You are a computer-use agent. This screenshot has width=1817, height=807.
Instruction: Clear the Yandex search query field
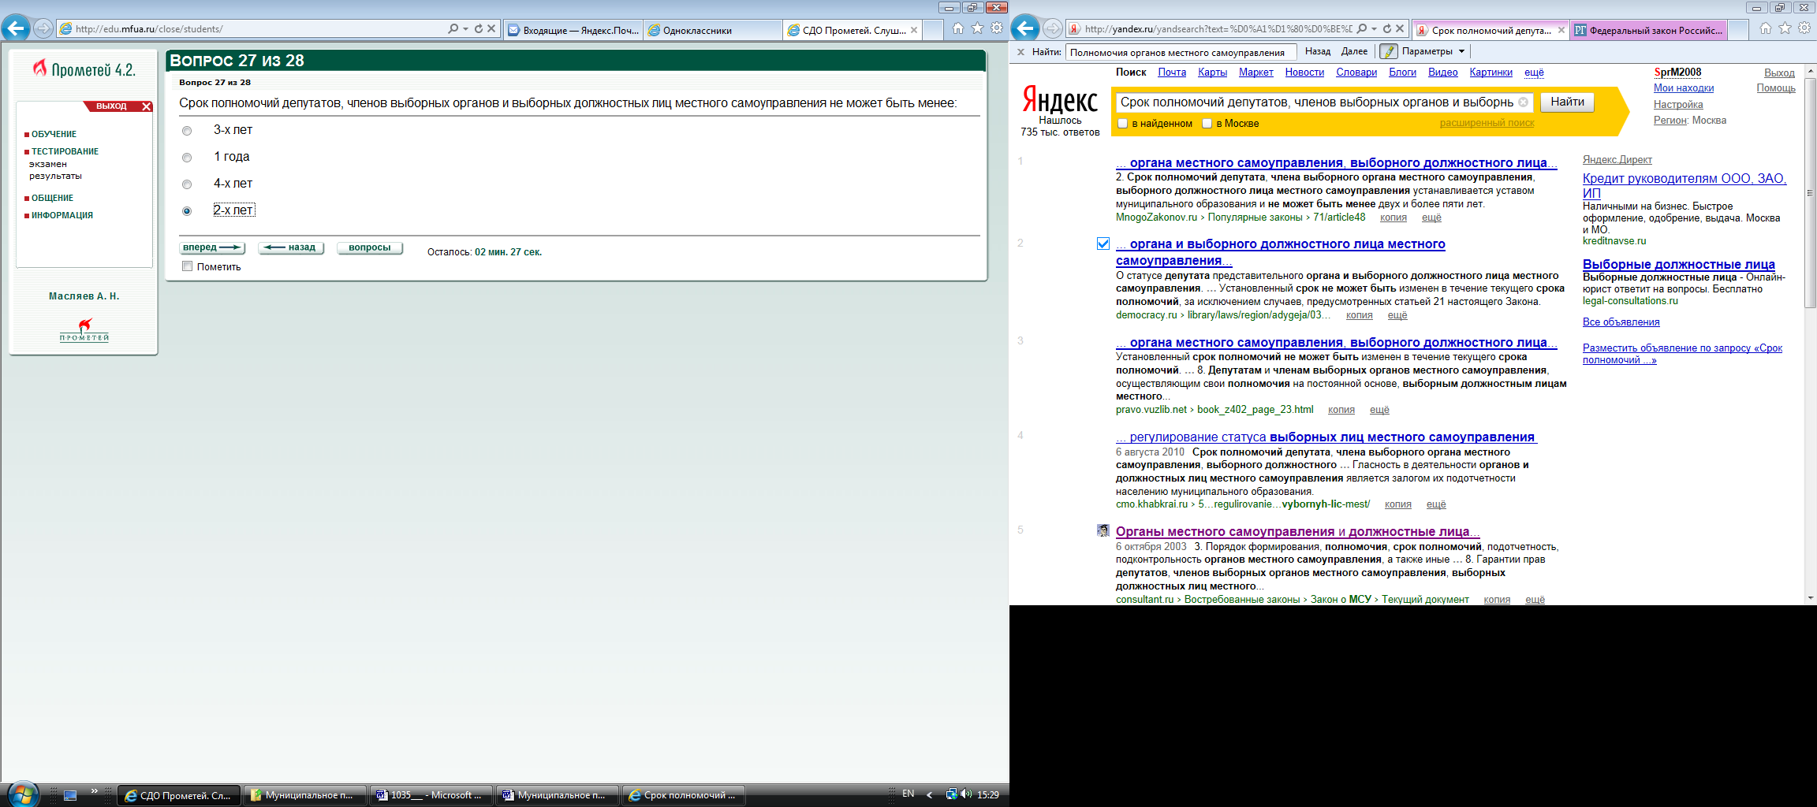(x=1523, y=102)
